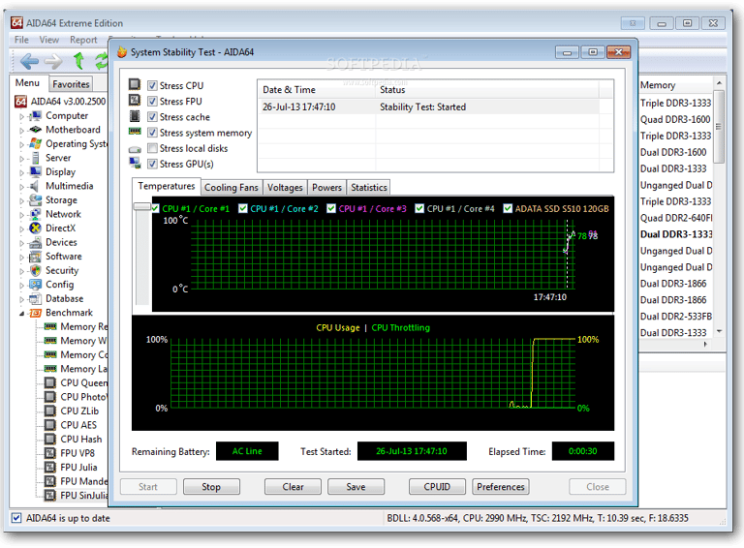Uncheck CPU #1 / Core #2 temperature checkbox
The width and height of the screenshot is (744, 548).
tap(243, 208)
